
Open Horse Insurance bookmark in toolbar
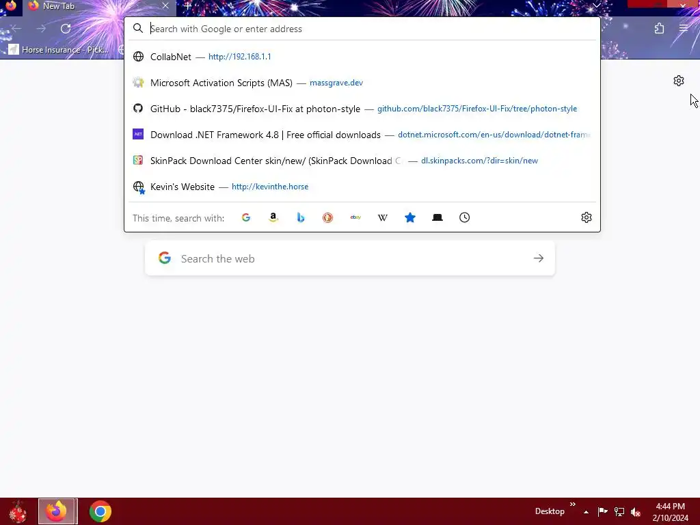(59, 49)
